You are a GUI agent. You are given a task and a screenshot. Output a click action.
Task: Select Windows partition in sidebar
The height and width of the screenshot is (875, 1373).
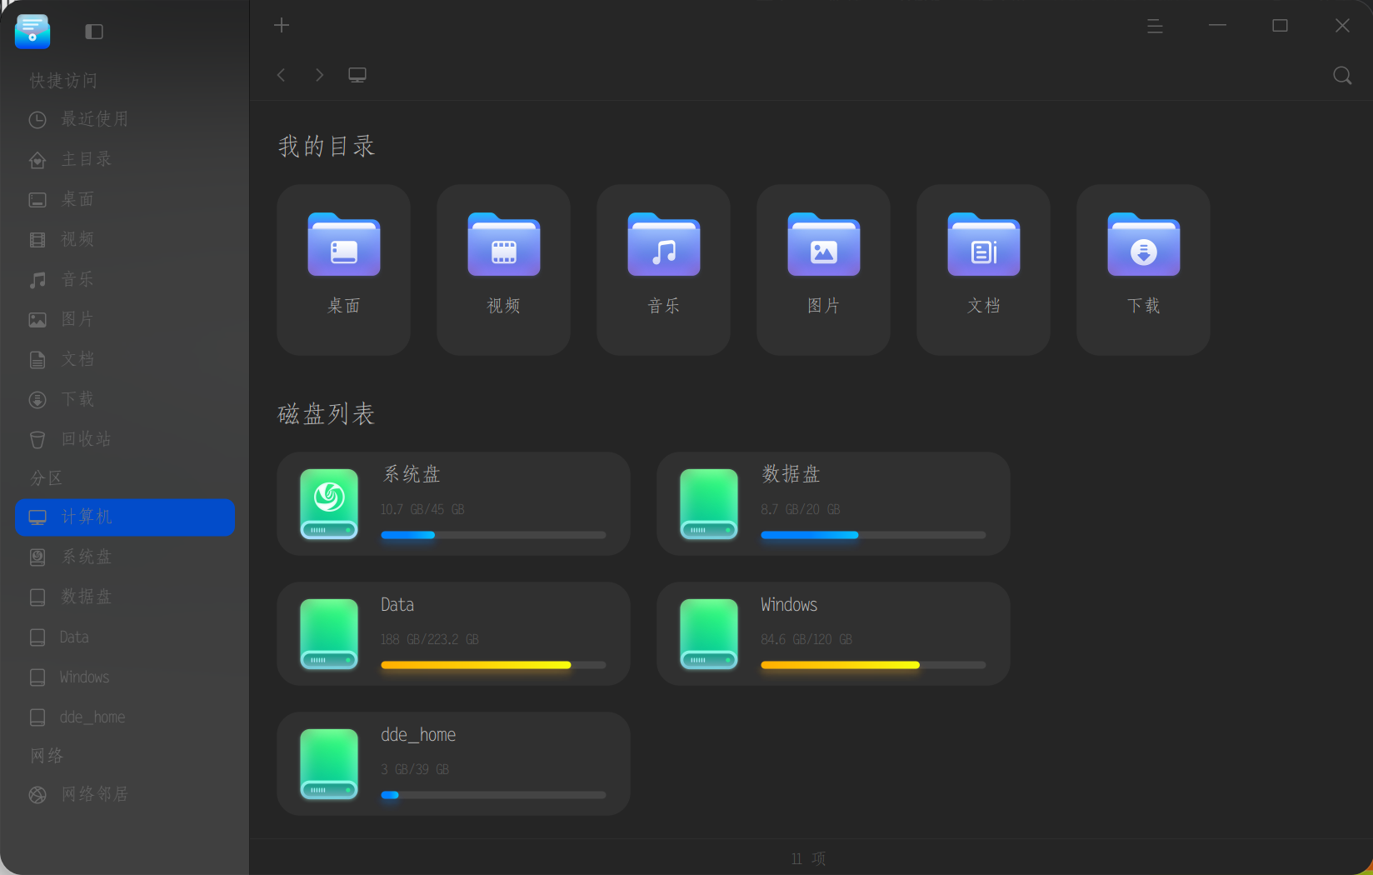pos(125,677)
